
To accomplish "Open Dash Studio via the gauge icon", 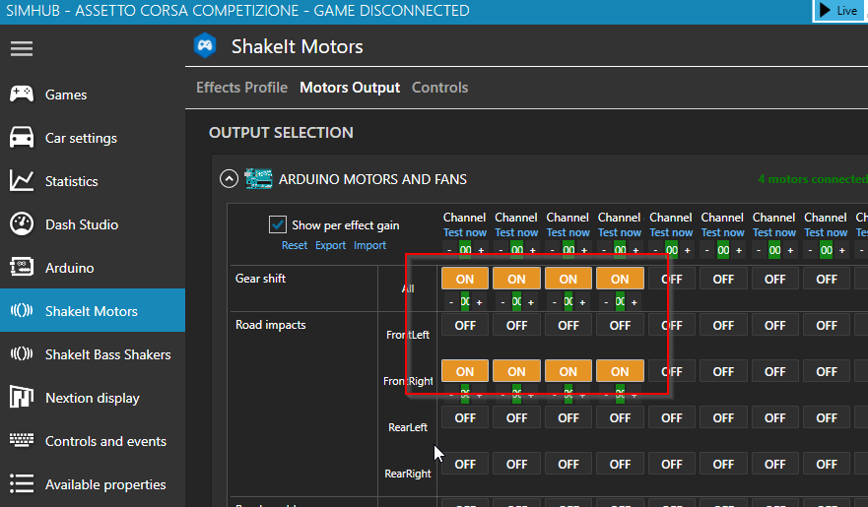I will click(x=22, y=224).
